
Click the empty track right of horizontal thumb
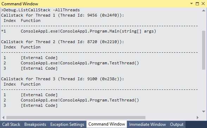tap(170, 117)
